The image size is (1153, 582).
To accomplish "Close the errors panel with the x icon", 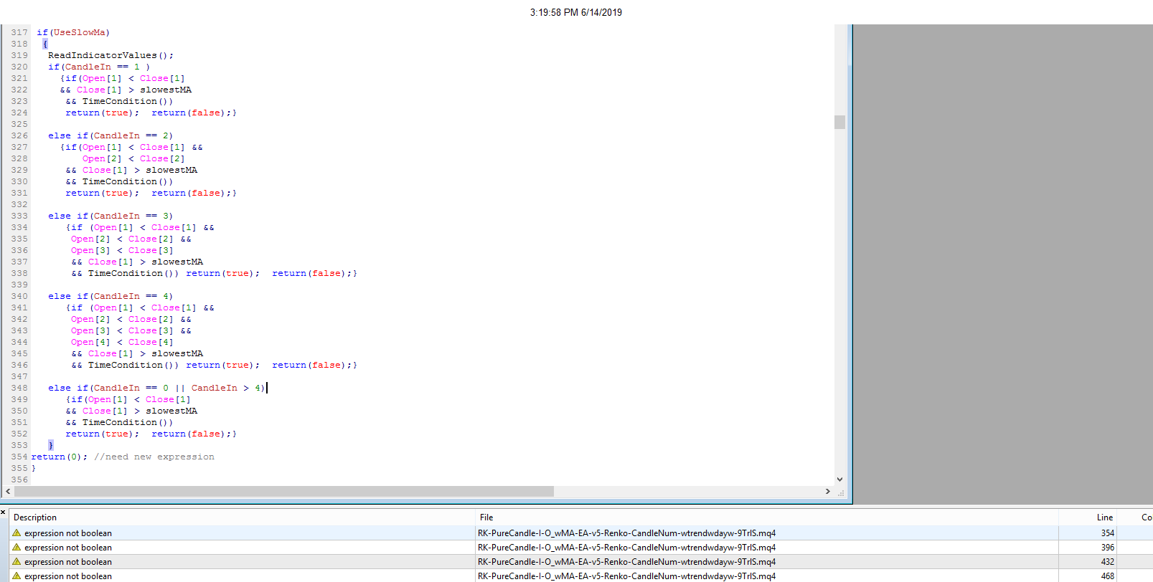I will tap(3, 512).
